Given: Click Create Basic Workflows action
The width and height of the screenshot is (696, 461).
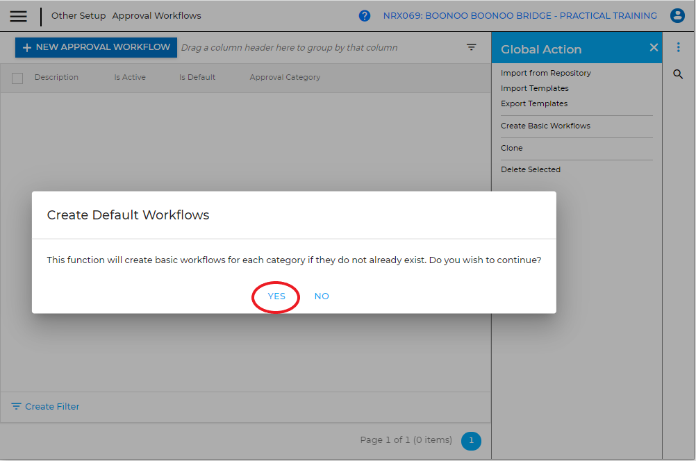Looking at the screenshot, I should pos(545,126).
